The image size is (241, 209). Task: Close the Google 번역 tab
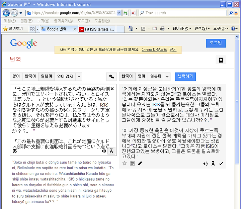pos(75,29)
